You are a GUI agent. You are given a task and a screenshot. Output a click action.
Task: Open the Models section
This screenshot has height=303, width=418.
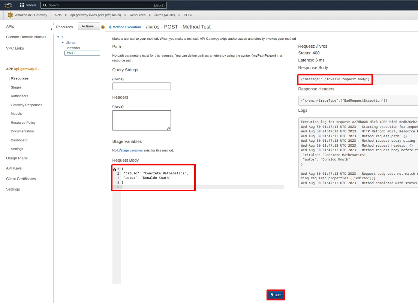16,114
